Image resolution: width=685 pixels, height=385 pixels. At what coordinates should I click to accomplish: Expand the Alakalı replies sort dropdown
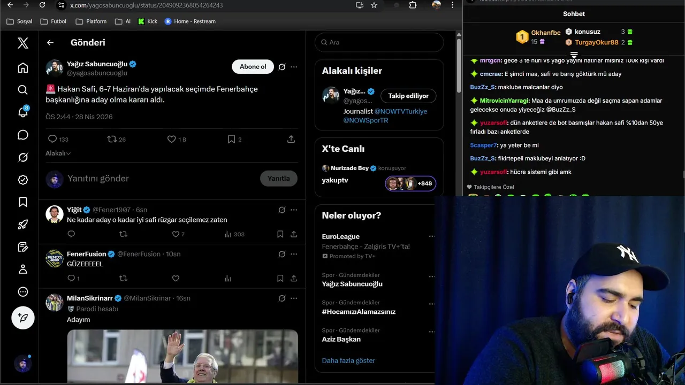58,153
